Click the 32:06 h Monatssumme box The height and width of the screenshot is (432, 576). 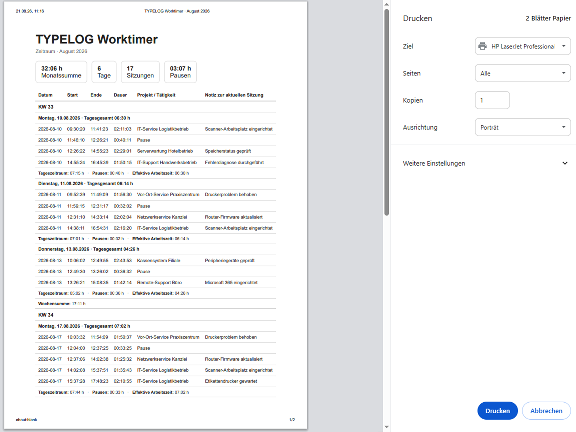pyautogui.click(x=61, y=72)
